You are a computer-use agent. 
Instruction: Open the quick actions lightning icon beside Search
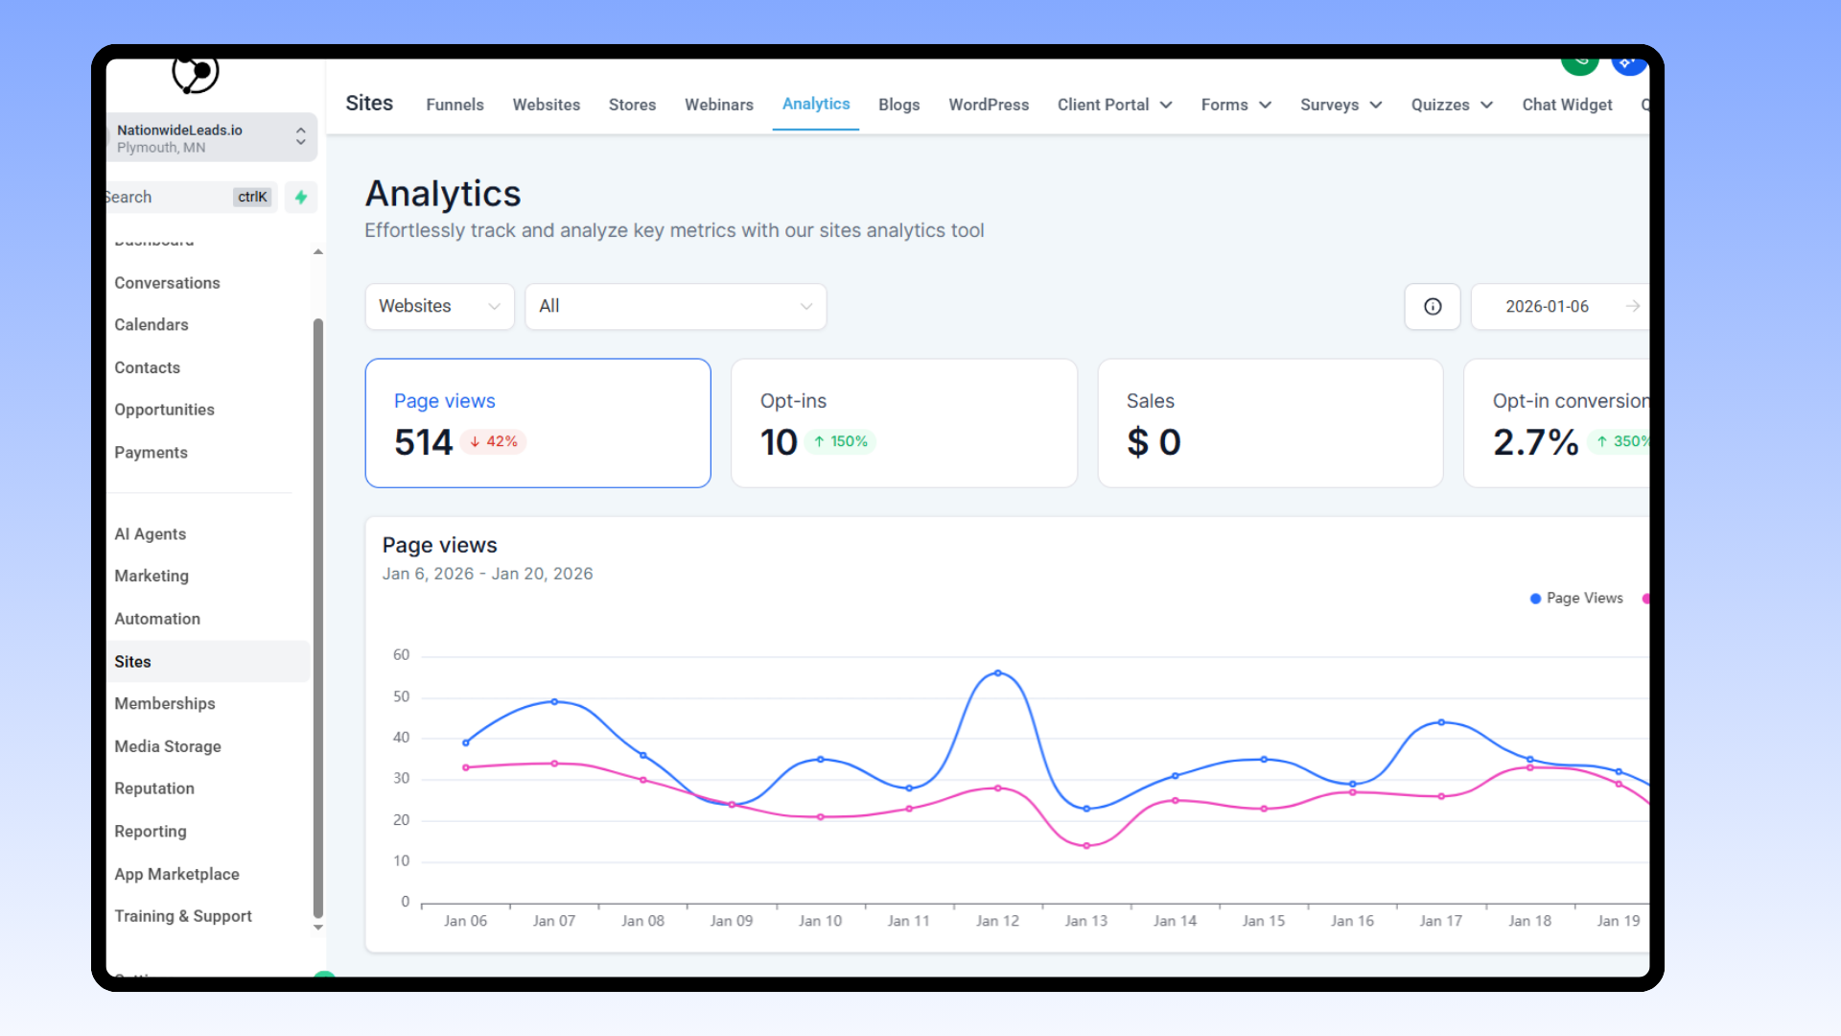point(300,197)
